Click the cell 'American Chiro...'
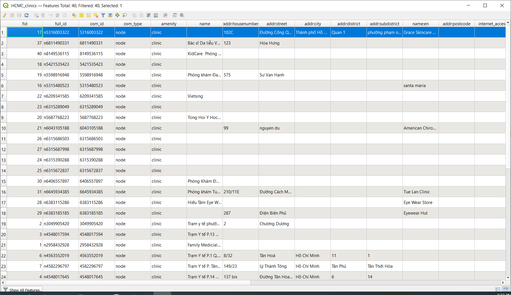This screenshot has height=295, width=511. 421,128
